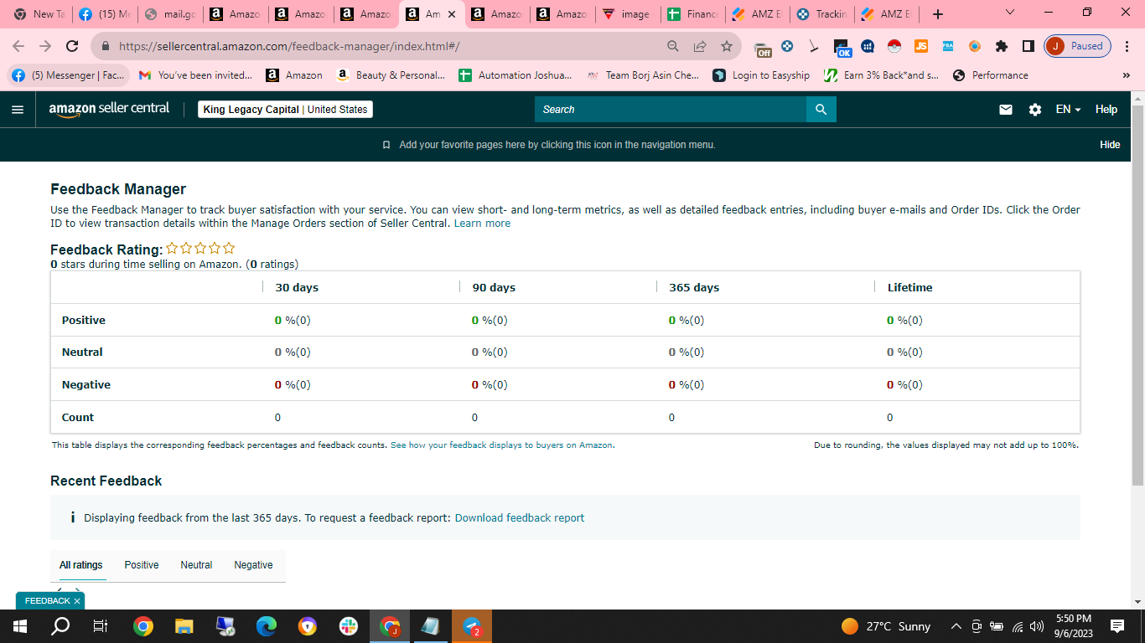Click the Lifetime column header
The height and width of the screenshot is (643, 1145).
coord(909,287)
